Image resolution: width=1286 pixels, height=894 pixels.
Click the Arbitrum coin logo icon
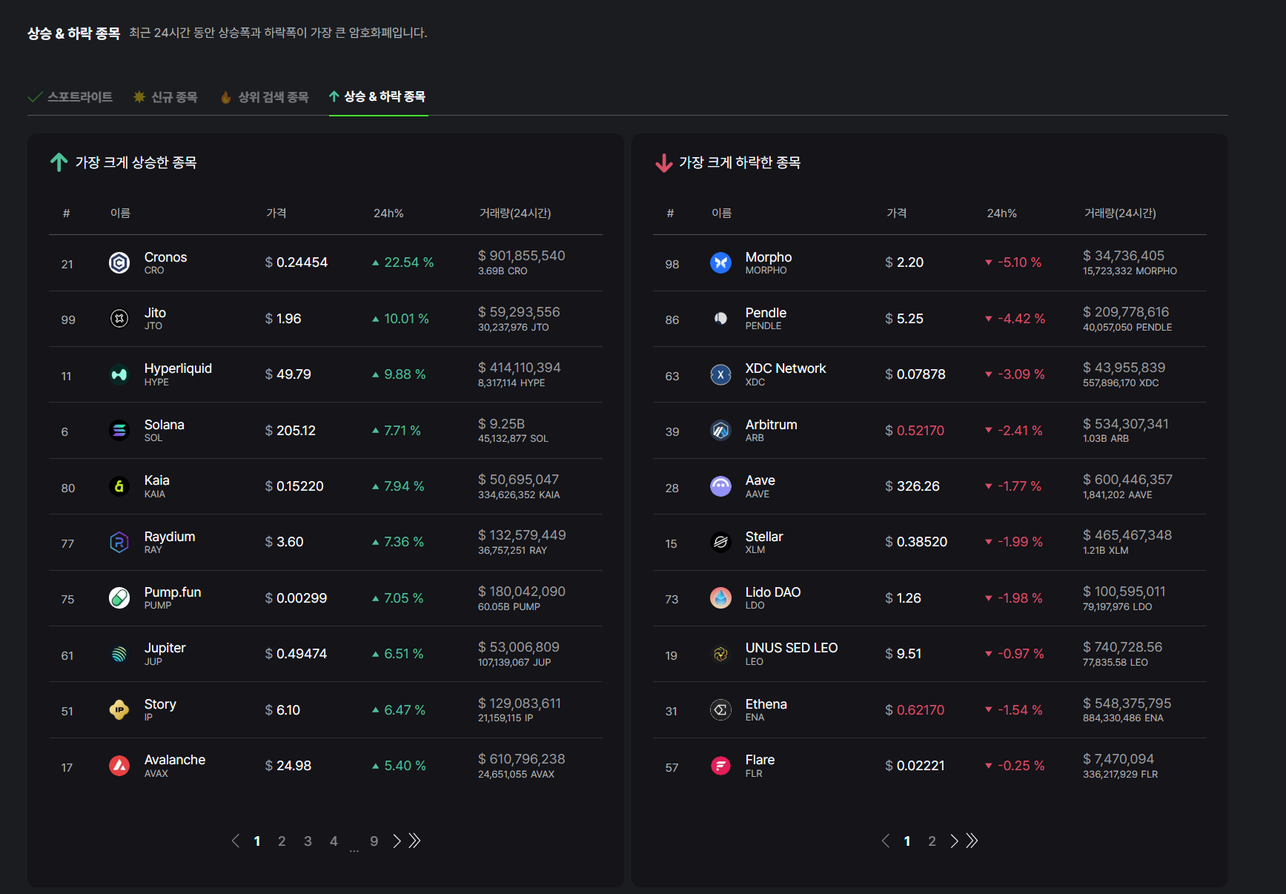720,430
